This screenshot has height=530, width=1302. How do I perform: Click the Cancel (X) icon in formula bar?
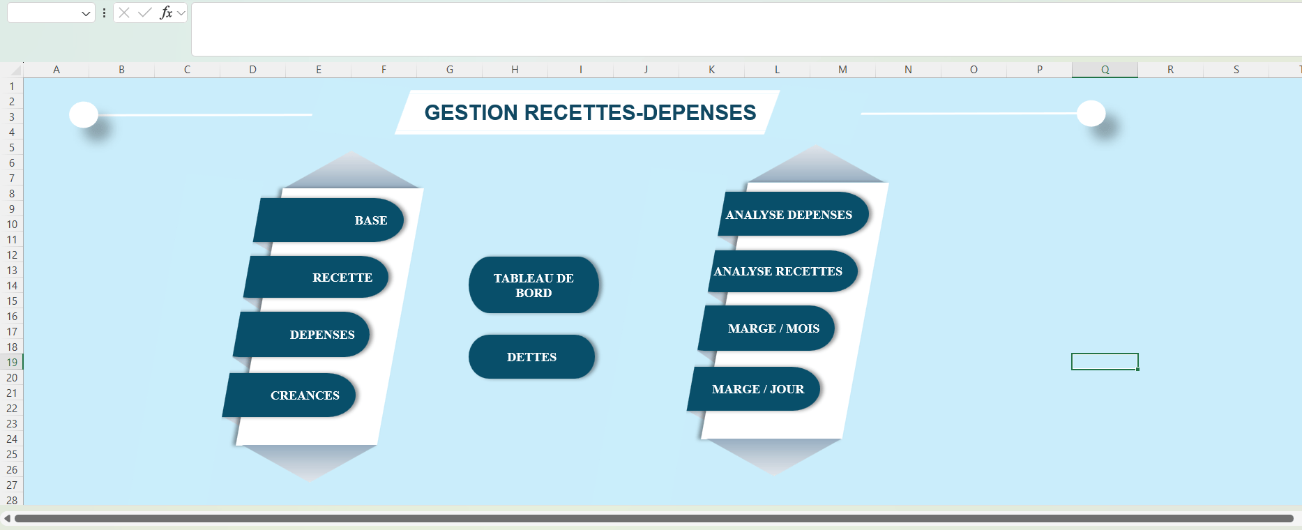pyautogui.click(x=124, y=13)
